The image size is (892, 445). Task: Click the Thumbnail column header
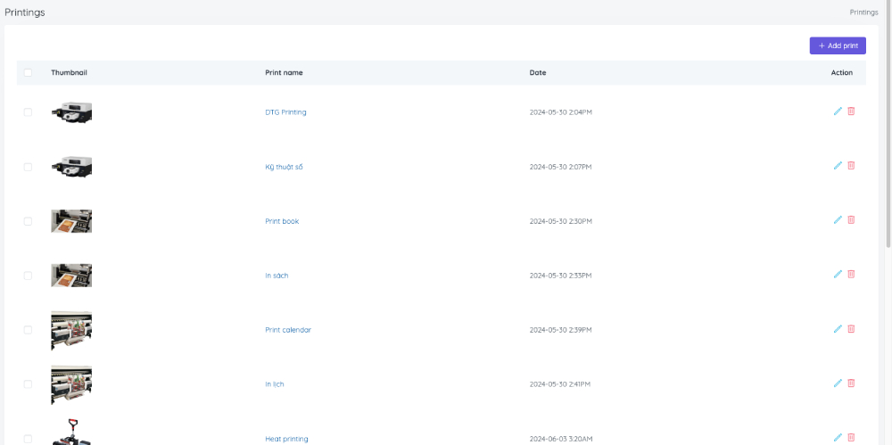coord(69,72)
